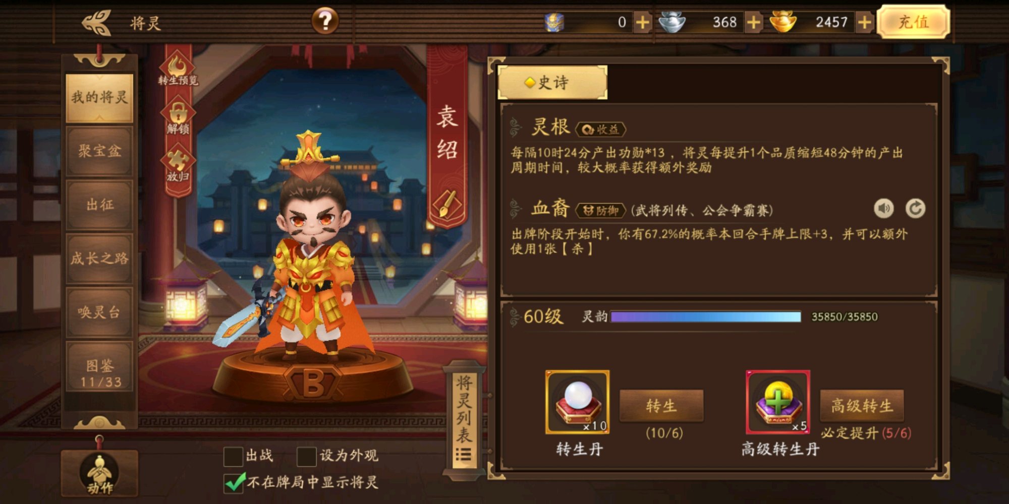Select the 高级转生丹 item icon
The height and width of the screenshot is (504, 1009).
tap(778, 402)
